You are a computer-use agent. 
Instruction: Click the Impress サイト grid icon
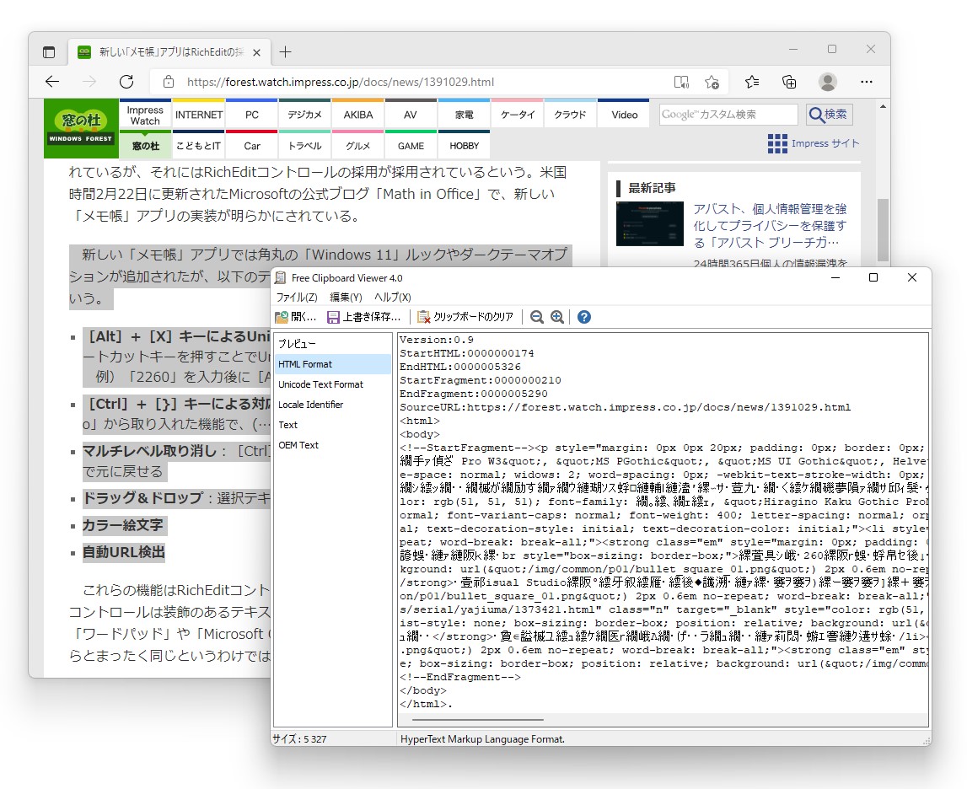click(776, 143)
